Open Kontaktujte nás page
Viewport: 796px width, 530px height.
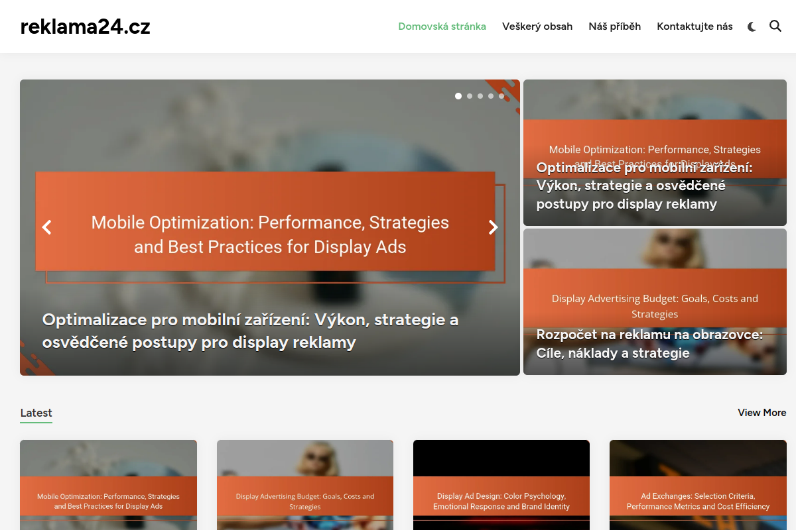(x=695, y=26)
